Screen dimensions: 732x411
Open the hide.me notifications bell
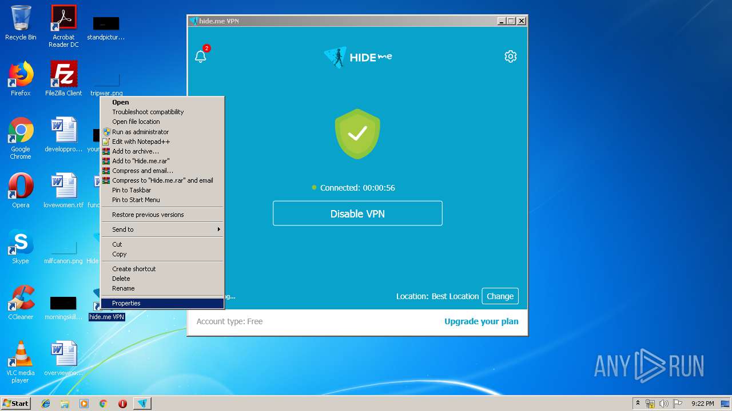tap(201, 56)
